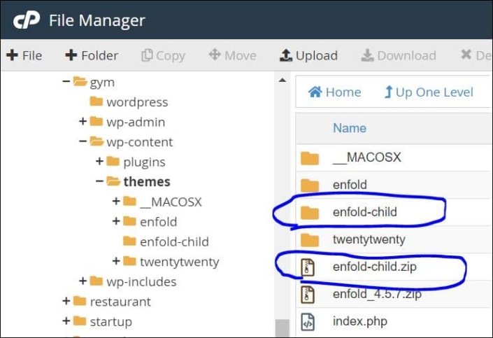Viewport: 493px width, 338px height.
Task: Click the __MACOSX folder icon in file list
Action: 309,157
